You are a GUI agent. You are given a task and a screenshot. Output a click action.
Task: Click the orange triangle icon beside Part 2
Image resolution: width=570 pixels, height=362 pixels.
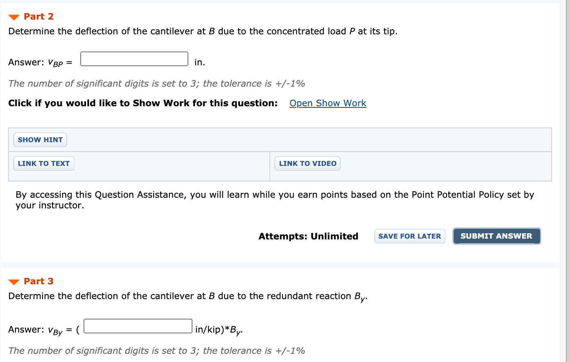14,16
